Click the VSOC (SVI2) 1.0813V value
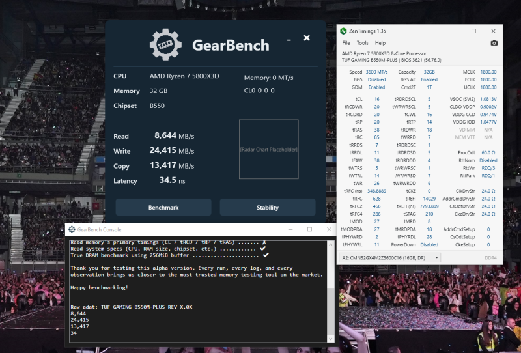The width and height of the screenshot is (521, 353). point(488,99)
